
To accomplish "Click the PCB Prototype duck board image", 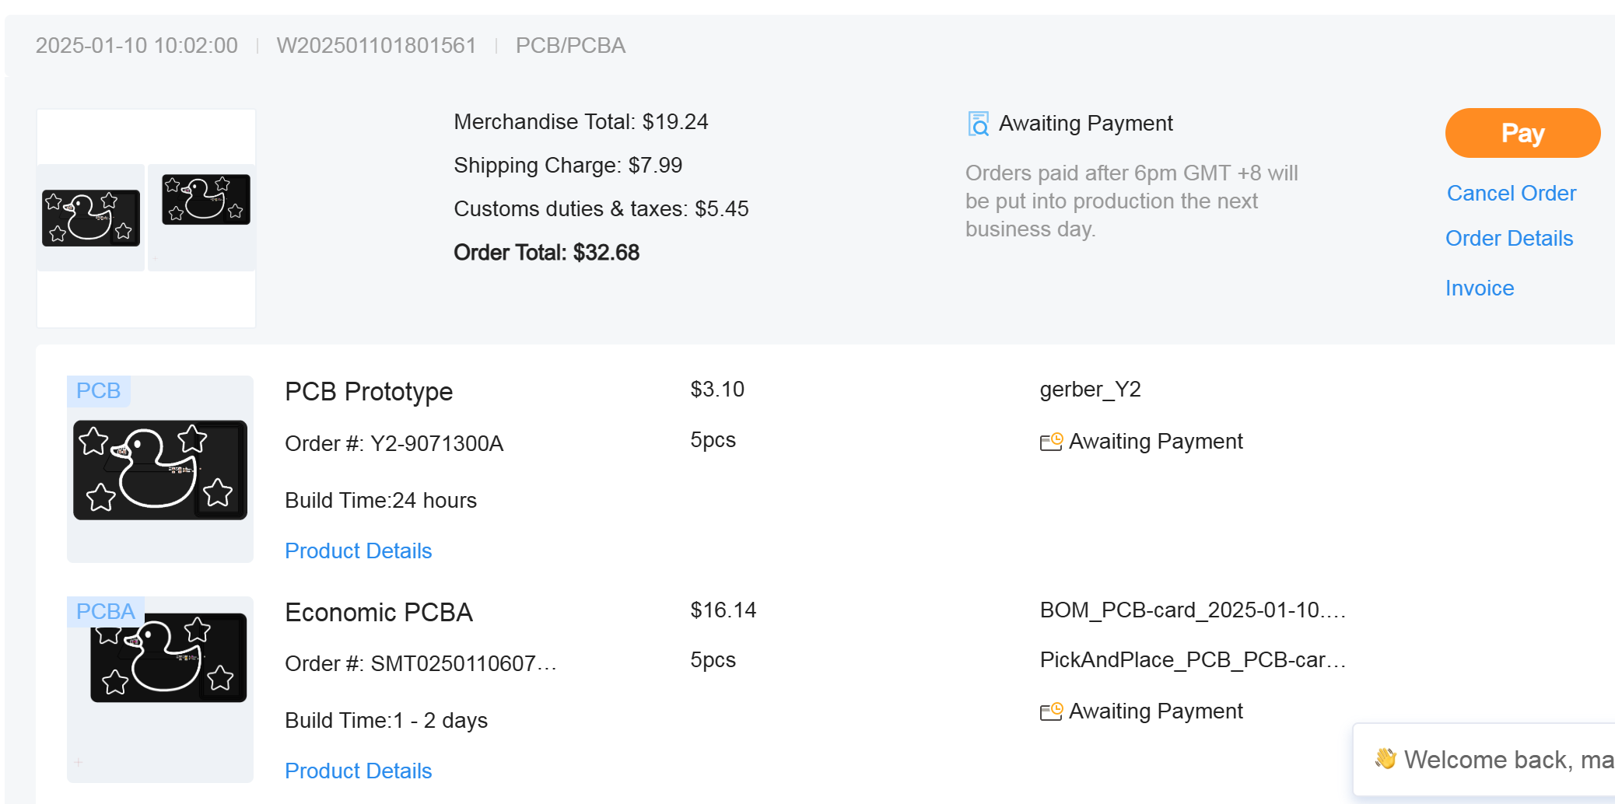I will point(160,470).
